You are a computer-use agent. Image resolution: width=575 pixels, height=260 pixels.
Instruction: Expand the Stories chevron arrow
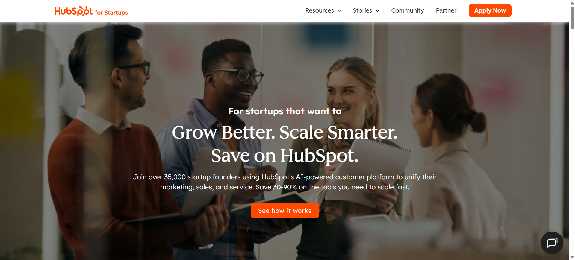[x=377, y=11]
